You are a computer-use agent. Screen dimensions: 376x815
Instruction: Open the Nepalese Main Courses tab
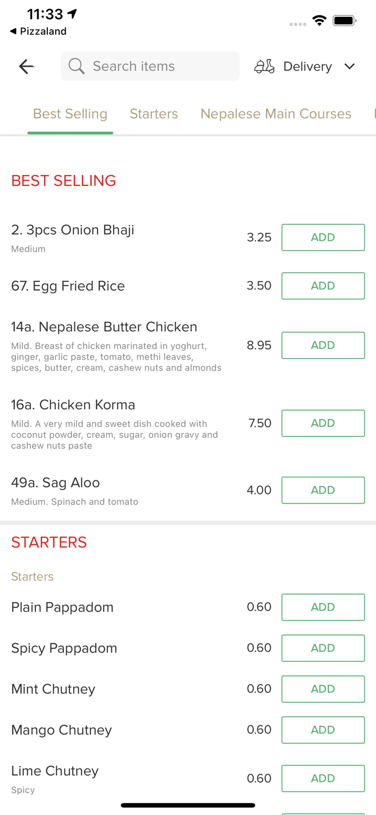276,114
